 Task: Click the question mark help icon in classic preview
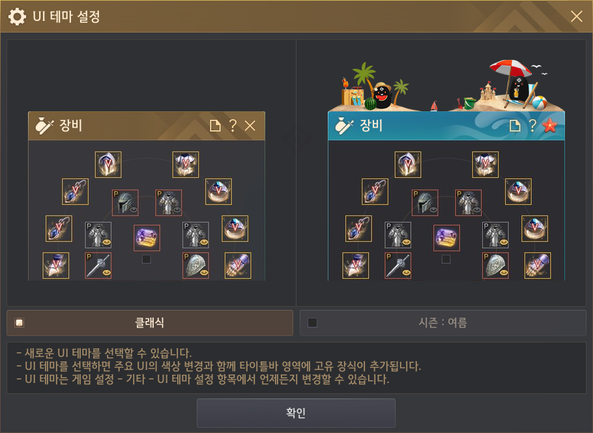(x=233, y=126)
